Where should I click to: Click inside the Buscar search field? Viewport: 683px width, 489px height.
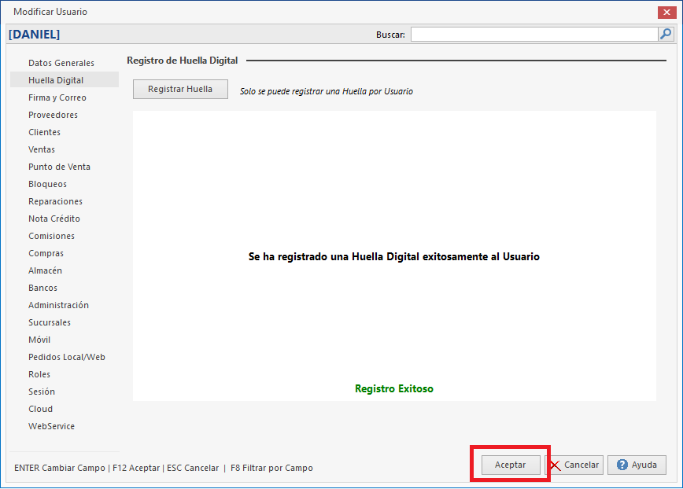(x=534, y=34)
